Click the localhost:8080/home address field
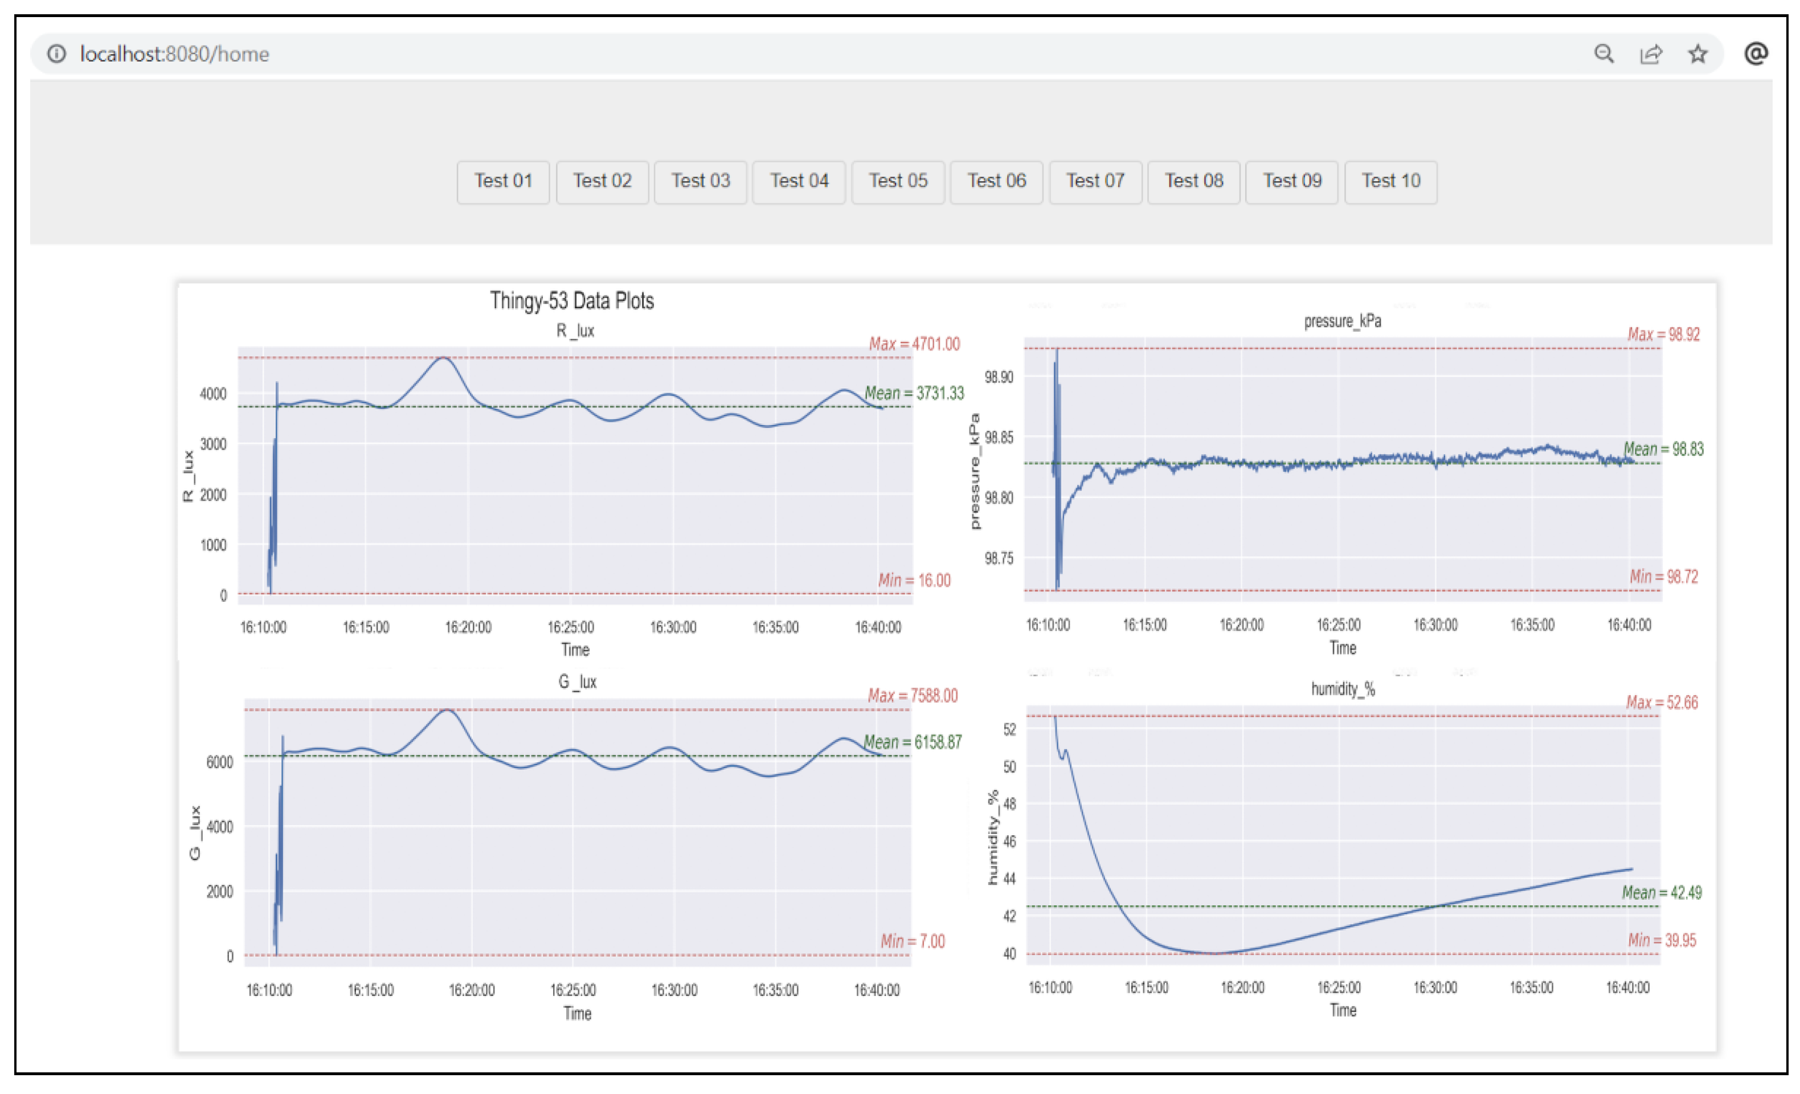Screen dimensions: 1800x1094 tap(175, 54)
